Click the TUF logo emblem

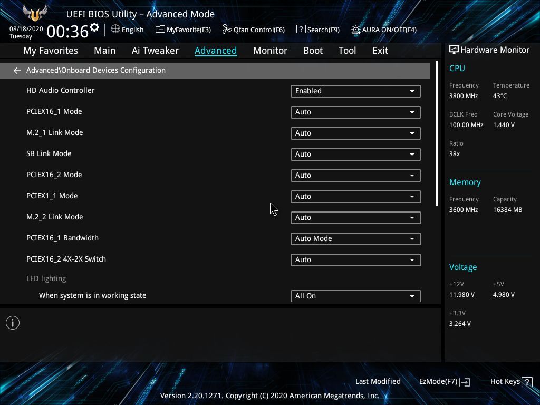pyautogui.click(x=35, y=13)
